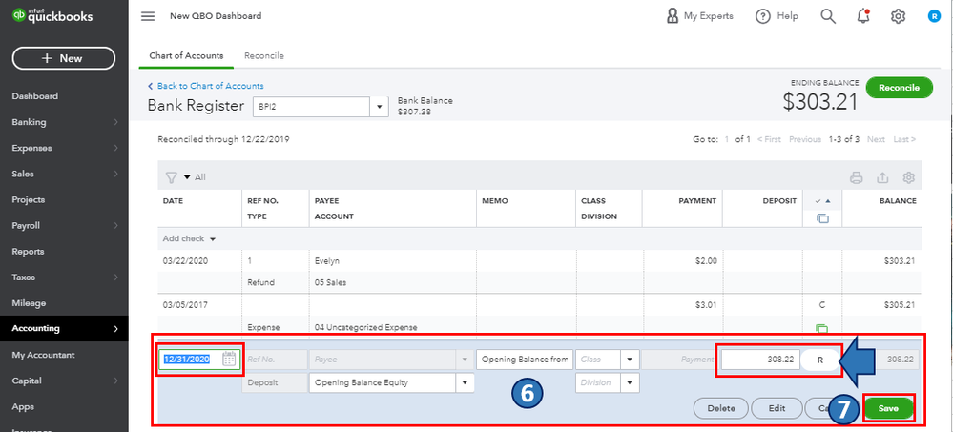
Task: Click the search magnifier icon
Action: point(827,16)
